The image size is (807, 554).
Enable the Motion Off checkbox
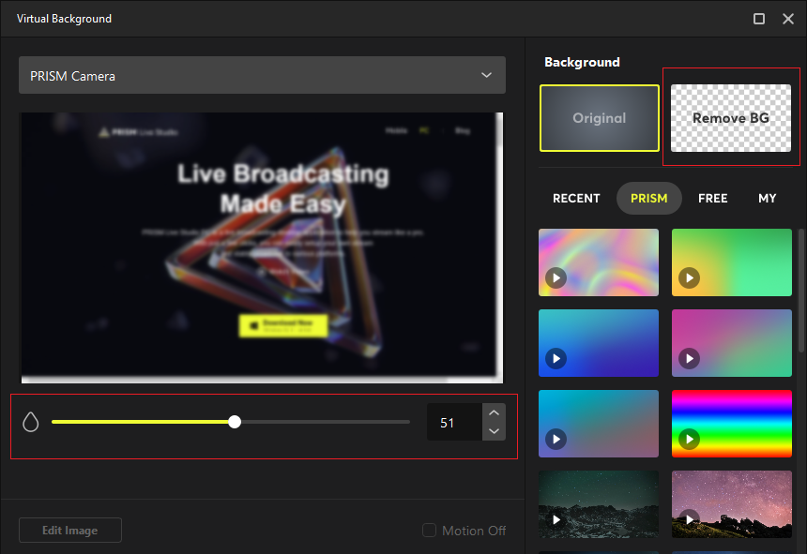pyautogui.click(x=428, y=530)
